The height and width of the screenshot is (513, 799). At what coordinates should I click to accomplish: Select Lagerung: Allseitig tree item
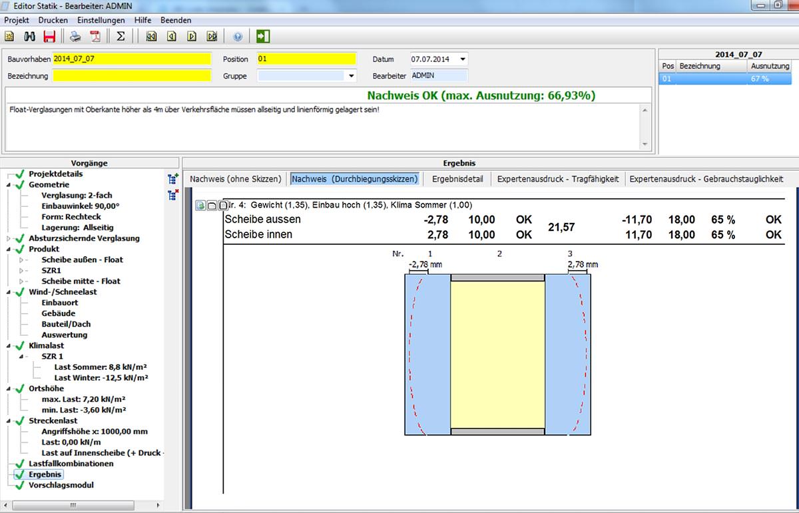[77, 227]
